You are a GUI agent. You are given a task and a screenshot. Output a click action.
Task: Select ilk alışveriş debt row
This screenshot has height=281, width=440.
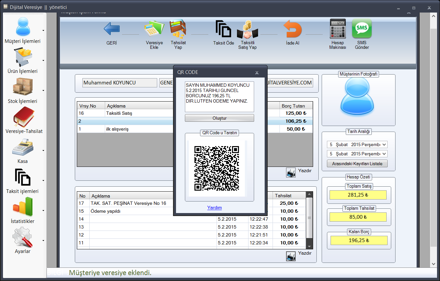(x=195, y=129)
